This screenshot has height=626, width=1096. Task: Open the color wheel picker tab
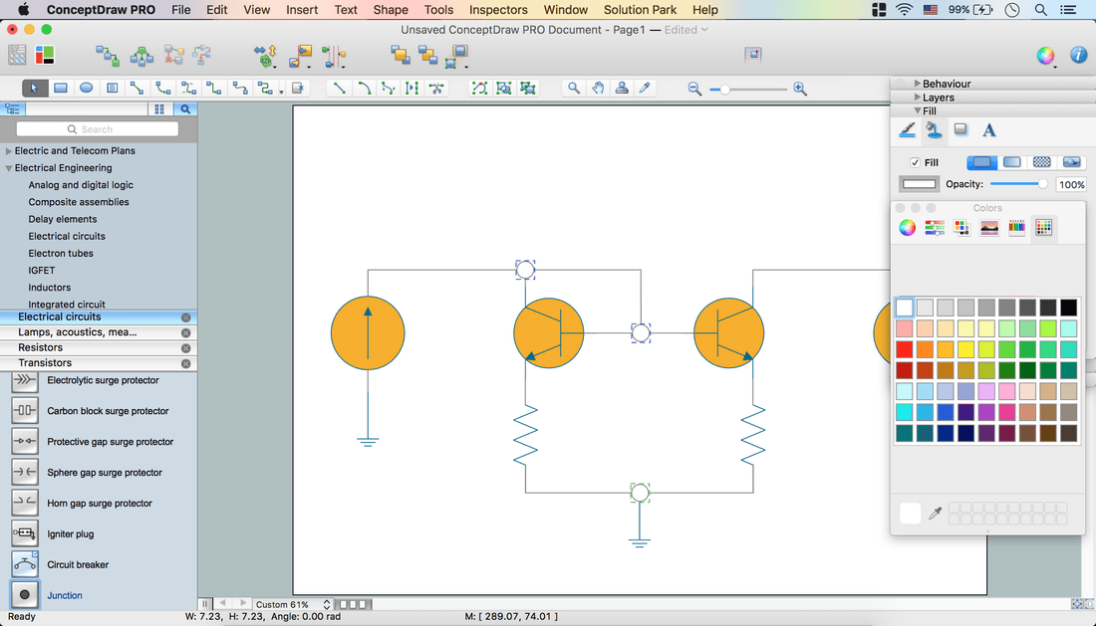click(907, 228)
